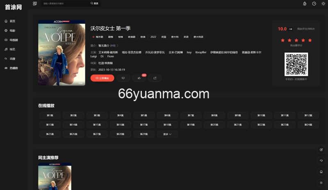328x190 pixels.
Task: Rate with the third star
Action: coord(296,40)
